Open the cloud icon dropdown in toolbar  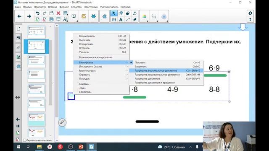[164, 16]
